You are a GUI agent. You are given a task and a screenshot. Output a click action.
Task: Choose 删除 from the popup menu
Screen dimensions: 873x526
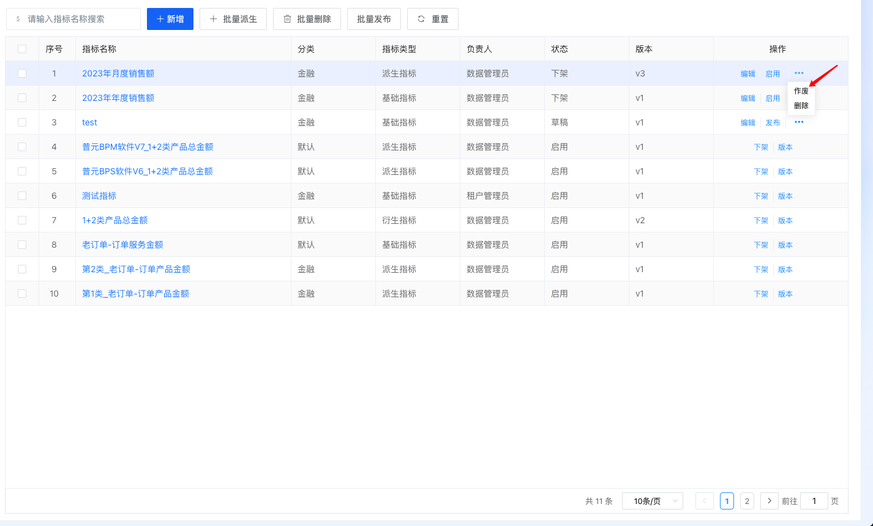click(x=801, y=106)
